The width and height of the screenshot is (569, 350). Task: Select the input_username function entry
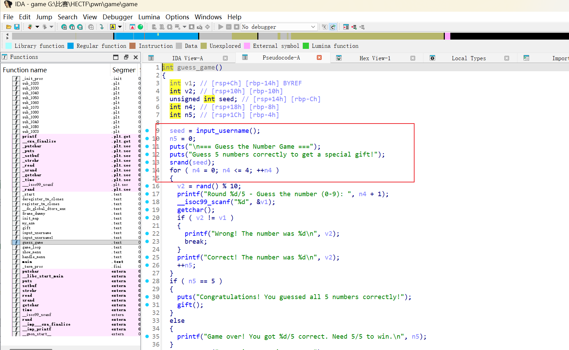pos(37,233)
